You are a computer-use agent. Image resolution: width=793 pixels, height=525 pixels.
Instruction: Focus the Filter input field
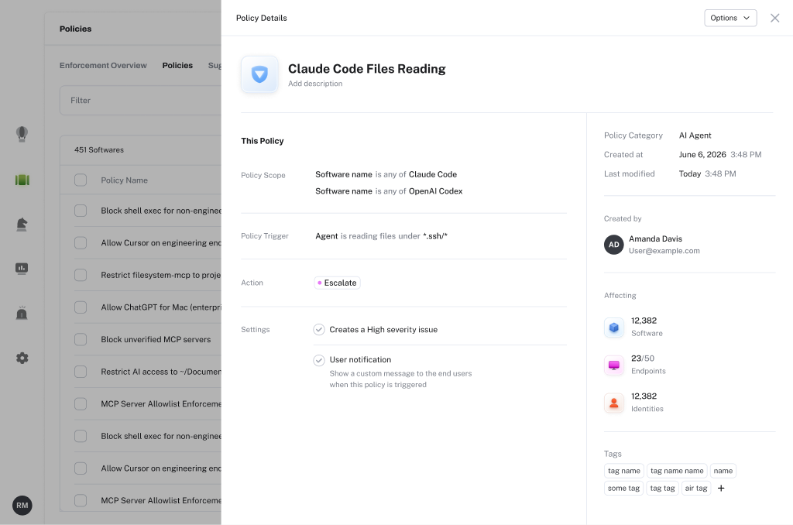141,100
